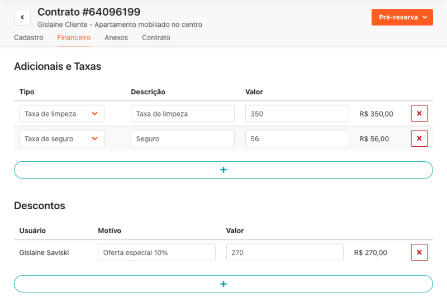Select the Financeiro tab

(x=74, y=38)
